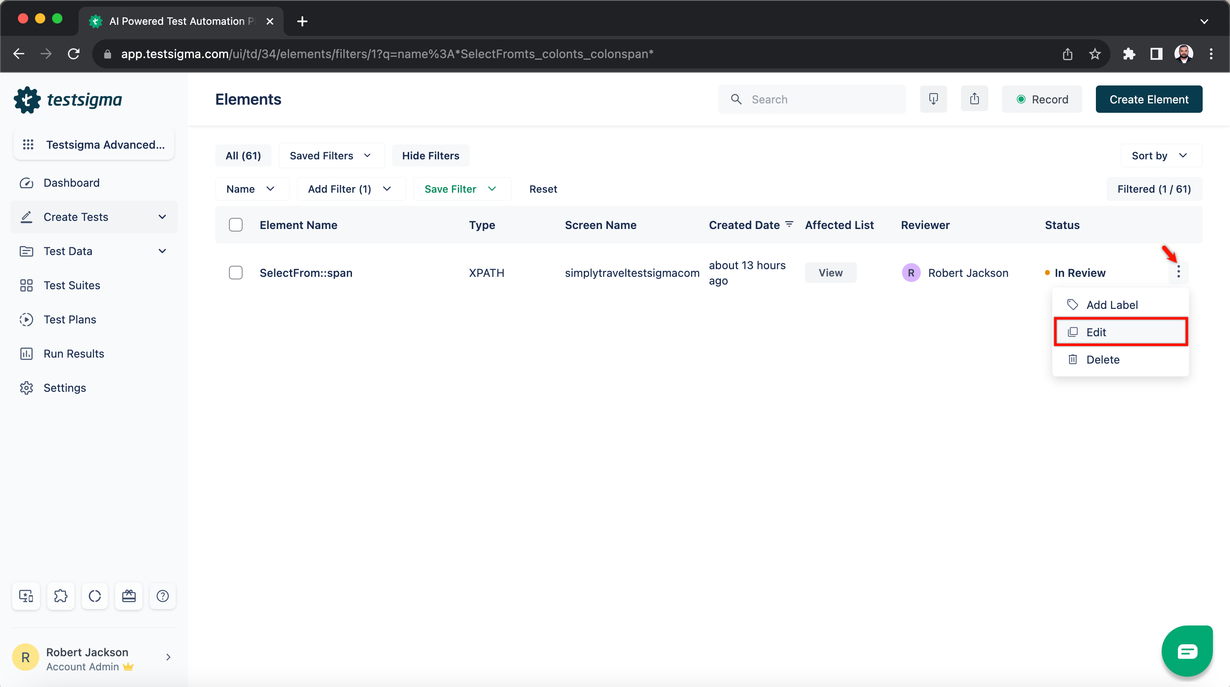Click the browser address bar URL
The image size is (1230, 687).
(387, 54)
